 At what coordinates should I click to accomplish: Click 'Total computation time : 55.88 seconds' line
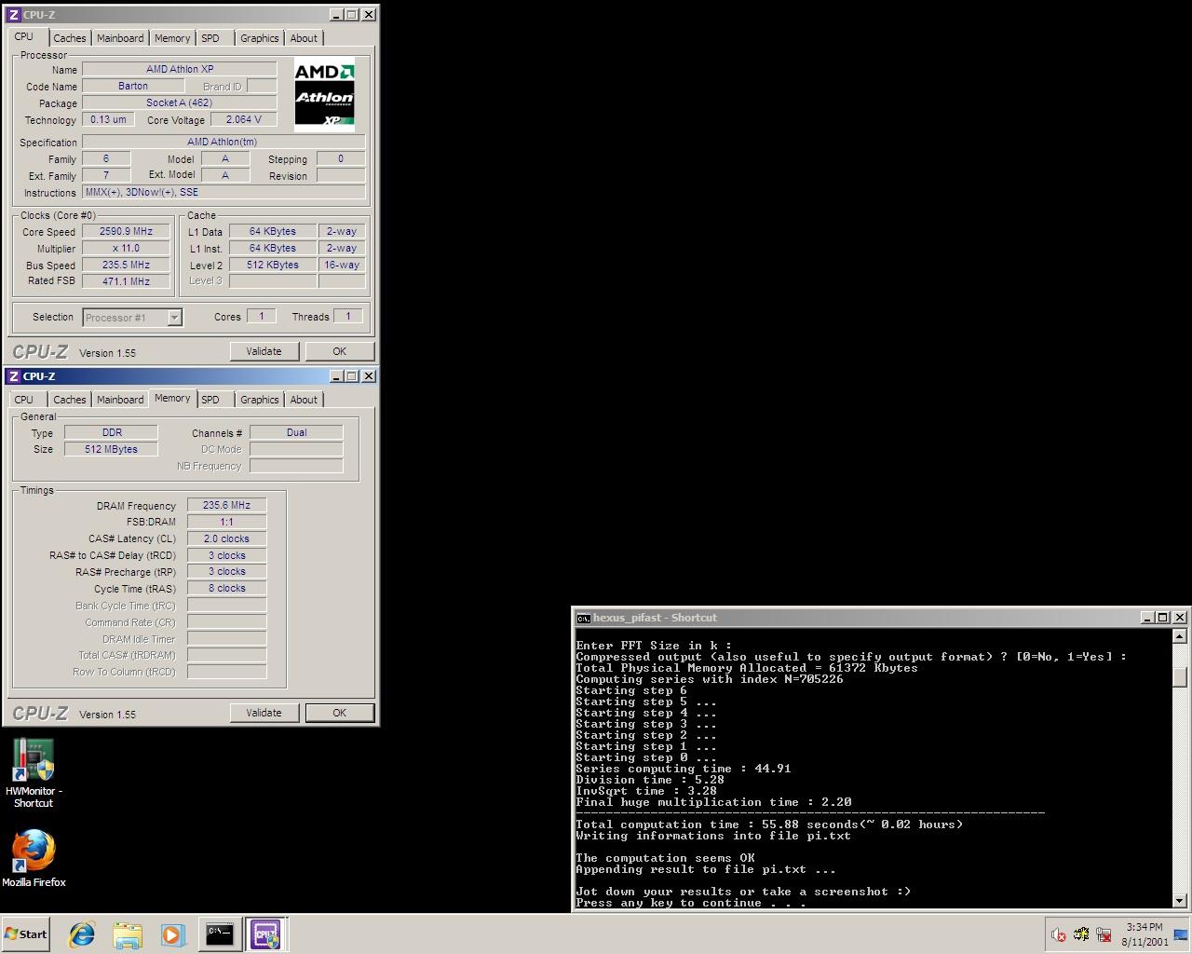[769, 825]
